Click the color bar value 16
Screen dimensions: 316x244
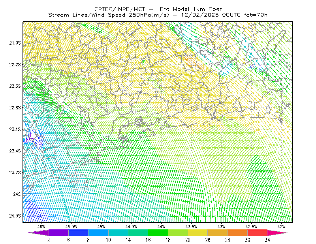[148, 240]
